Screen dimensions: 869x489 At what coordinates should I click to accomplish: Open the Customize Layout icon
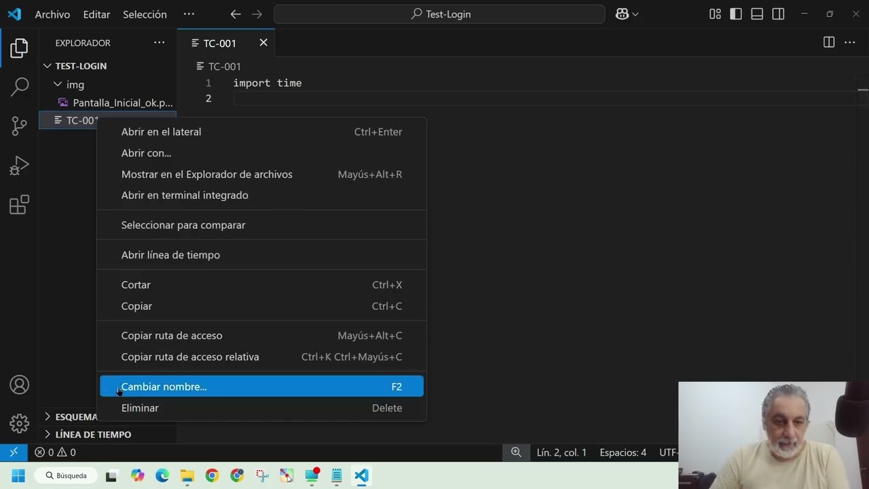(715, 14)
